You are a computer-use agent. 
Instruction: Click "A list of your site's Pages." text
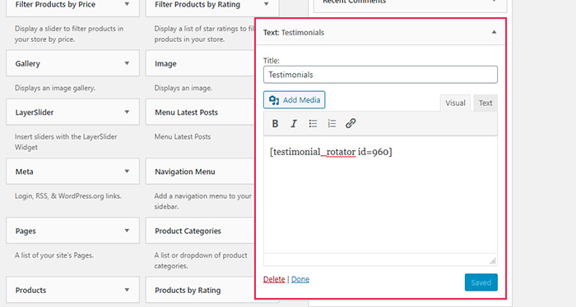[x=54, y=255]
